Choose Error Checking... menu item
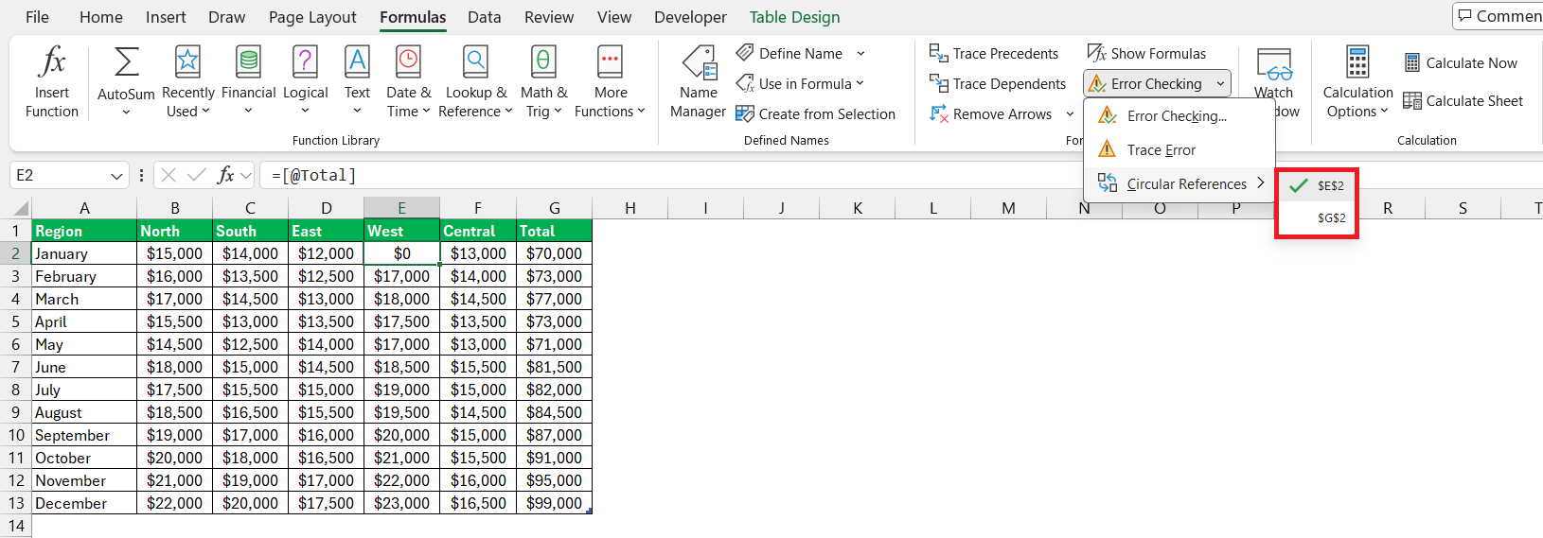This screenshot has width=1543, height=538. pyautogui.click(x=1179, y=115)
